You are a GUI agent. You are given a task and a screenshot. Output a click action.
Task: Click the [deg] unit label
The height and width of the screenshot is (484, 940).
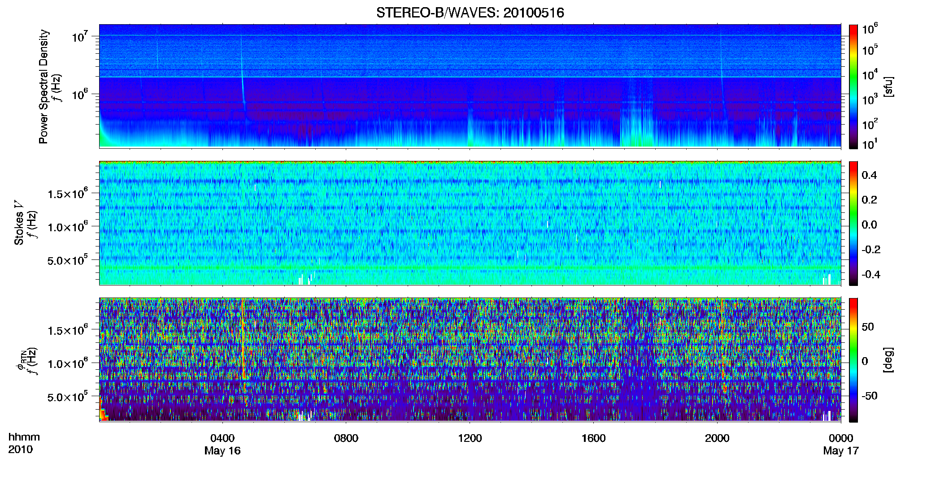click(888, 360)
